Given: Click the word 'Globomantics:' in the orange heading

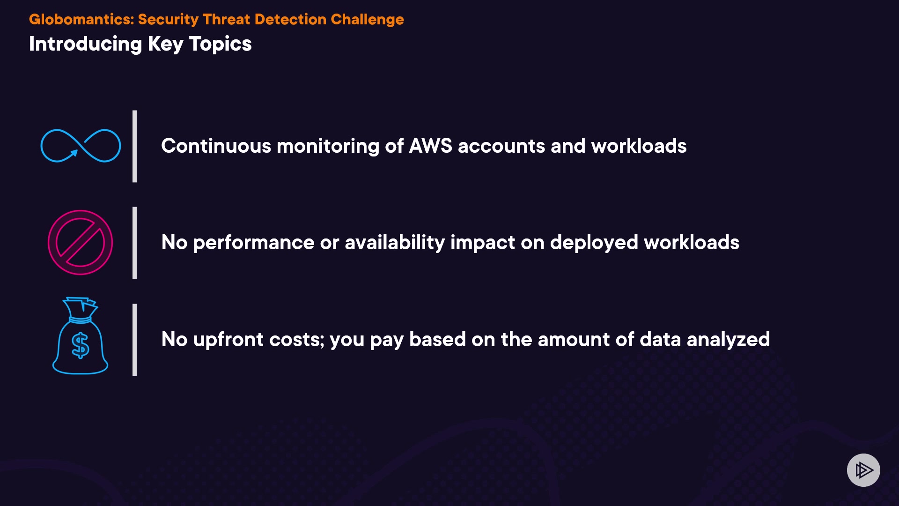Looking at the screenshot, I should click(81, 19).
